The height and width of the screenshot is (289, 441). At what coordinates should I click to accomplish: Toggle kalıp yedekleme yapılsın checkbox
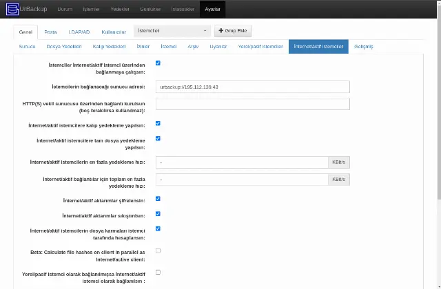(x=158, y=124)
